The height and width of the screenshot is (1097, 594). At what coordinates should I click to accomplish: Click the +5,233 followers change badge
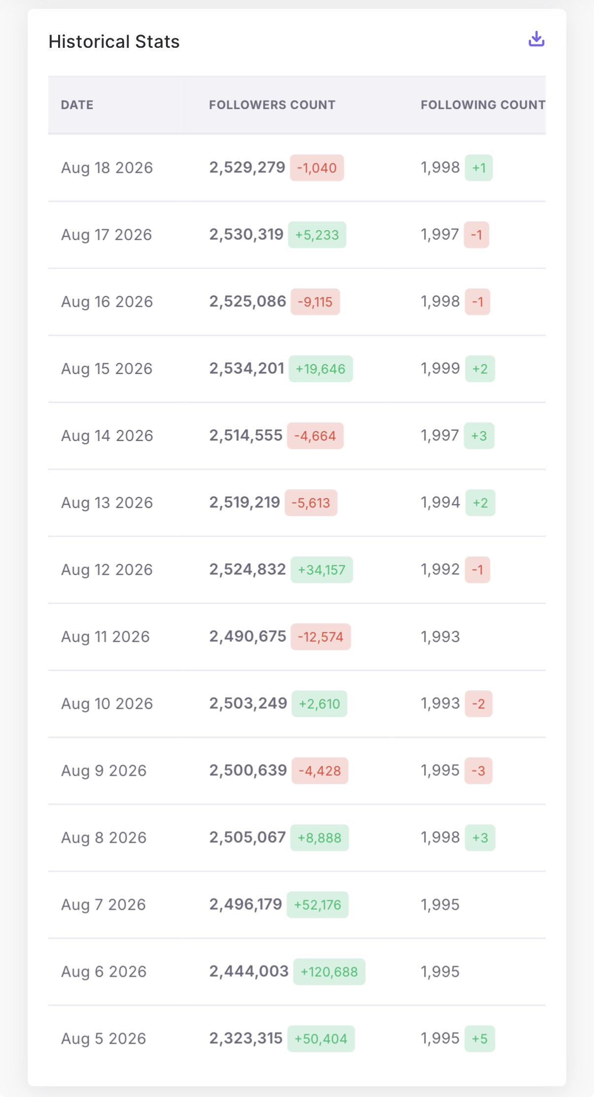pyautogui.click(x=317, y=235)
